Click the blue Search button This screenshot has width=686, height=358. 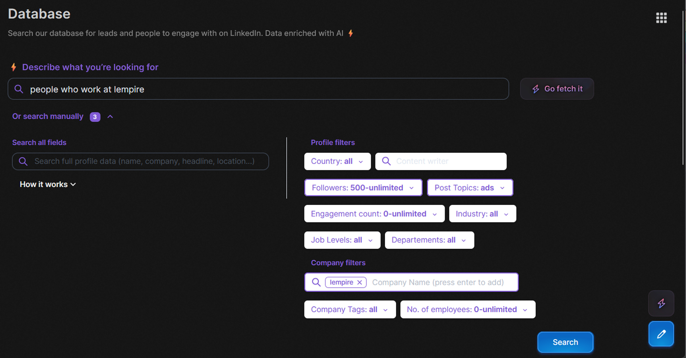(x=565, y=342)
